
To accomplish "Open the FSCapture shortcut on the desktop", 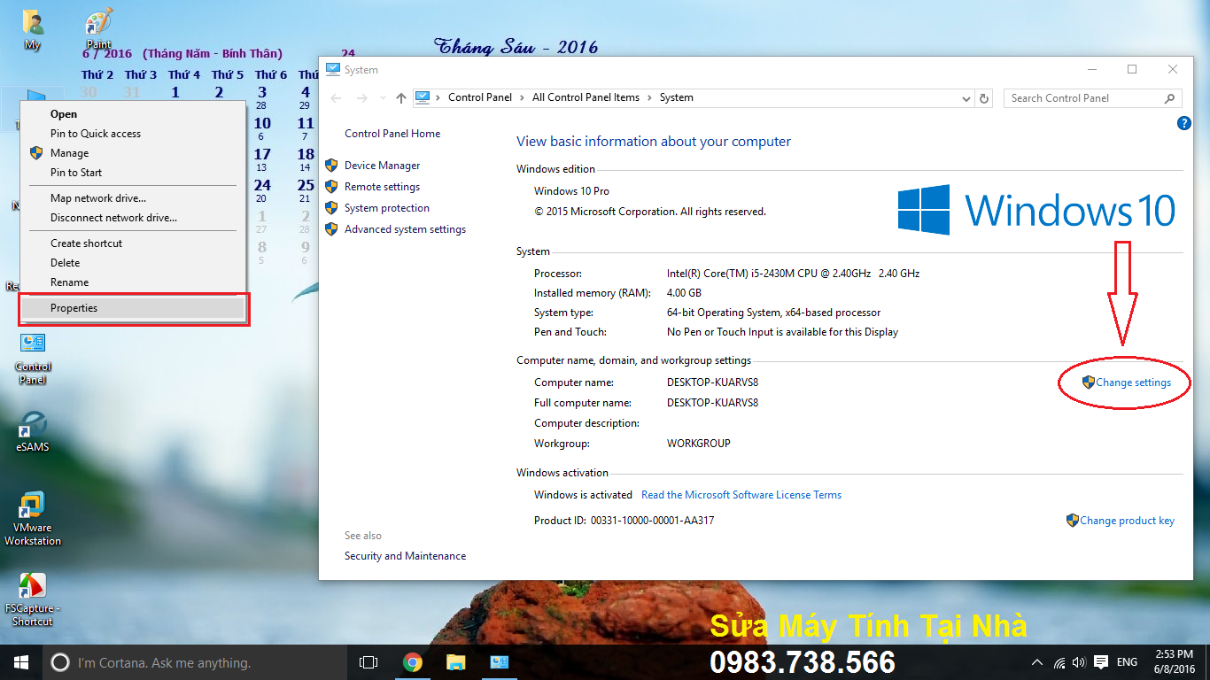I will (x=33, y=599).
